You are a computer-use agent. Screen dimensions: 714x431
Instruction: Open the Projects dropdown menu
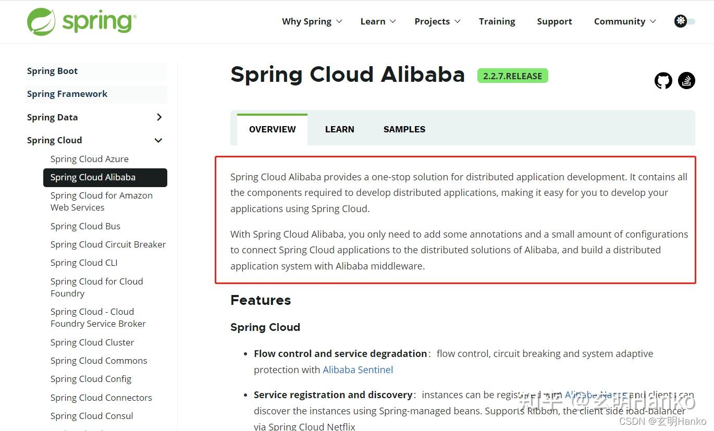tap(437, 21)
